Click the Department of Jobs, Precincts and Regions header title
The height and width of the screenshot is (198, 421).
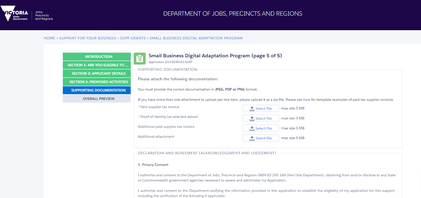click(x=233, y=14)
